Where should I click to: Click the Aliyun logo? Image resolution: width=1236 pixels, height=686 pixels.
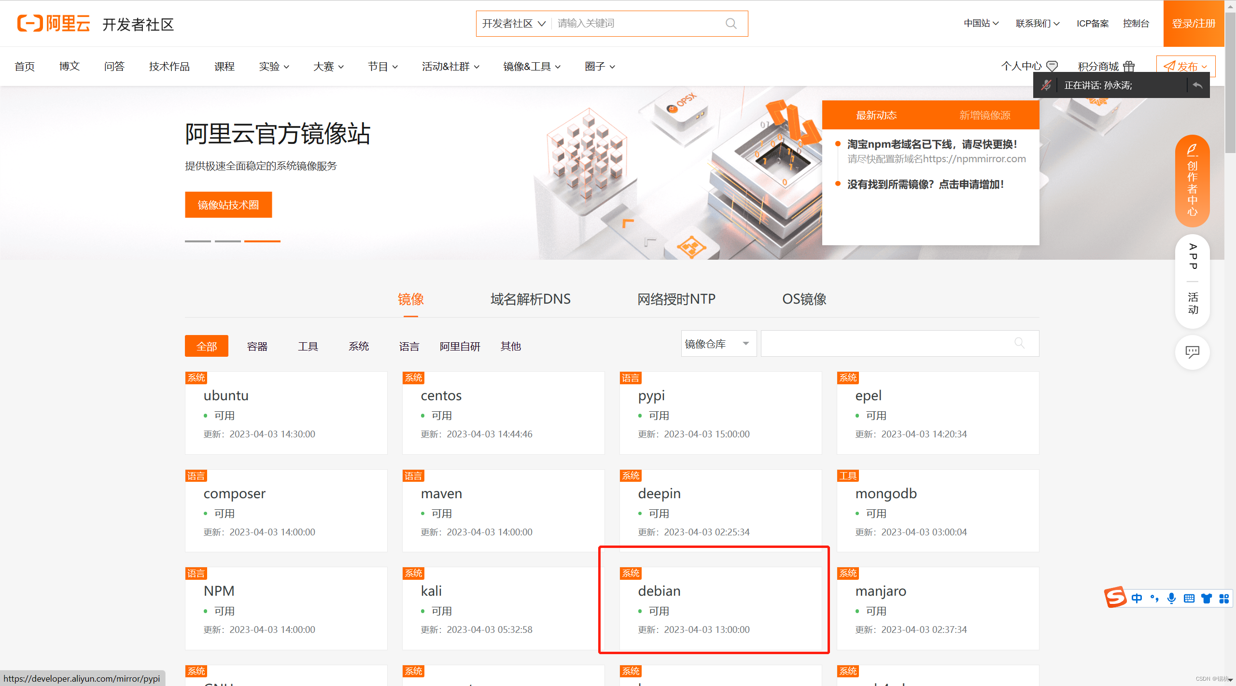click(54, 23)
